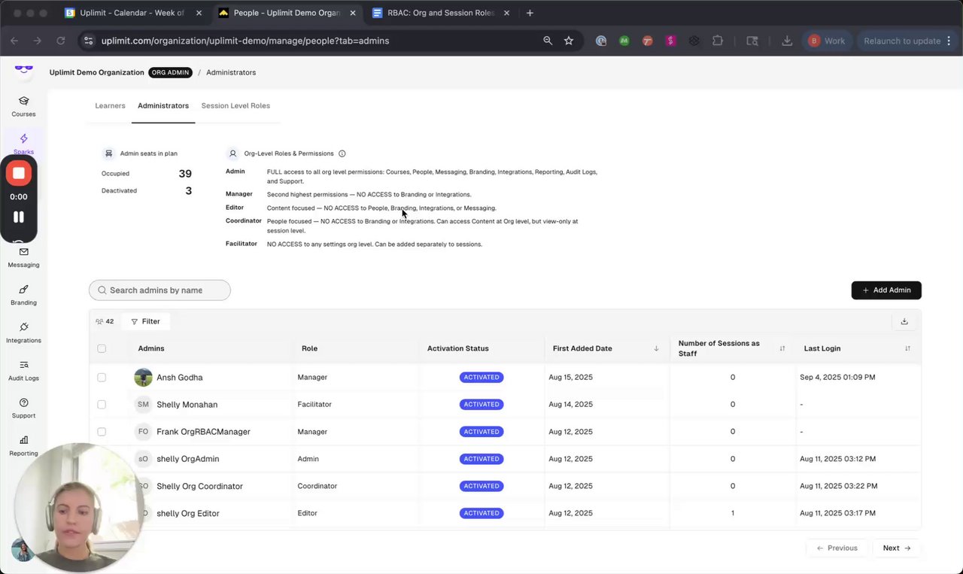
Task: Select the checkbox for Ansh Godha
Action: pyautogui.click(x=102, y=378)
